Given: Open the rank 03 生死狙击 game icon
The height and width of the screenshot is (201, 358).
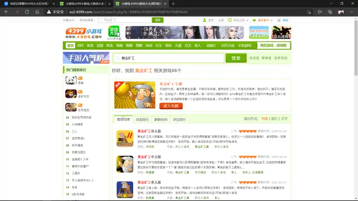Looking at the screenshot, I should [x=71, y=107].
